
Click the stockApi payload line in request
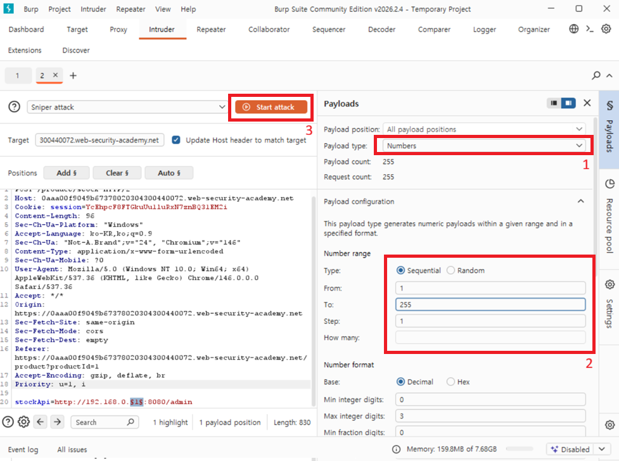point(103,402)
